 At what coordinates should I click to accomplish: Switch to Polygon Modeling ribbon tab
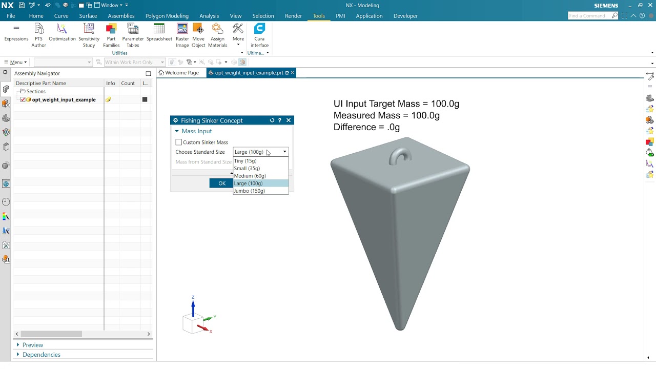(x=167, y=16)
